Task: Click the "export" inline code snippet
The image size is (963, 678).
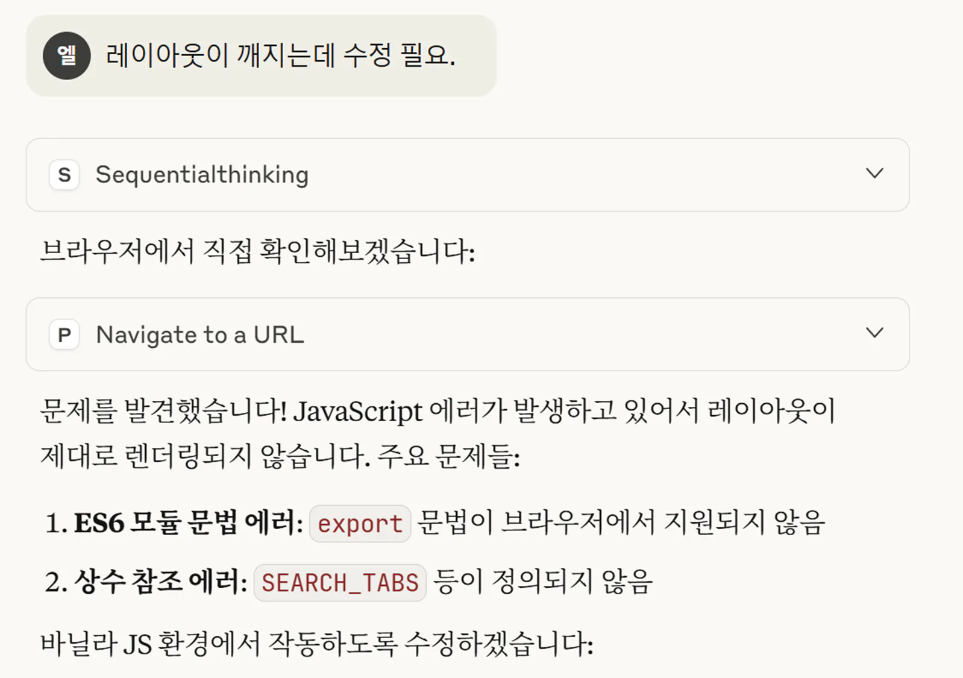Action: [360, 524]
